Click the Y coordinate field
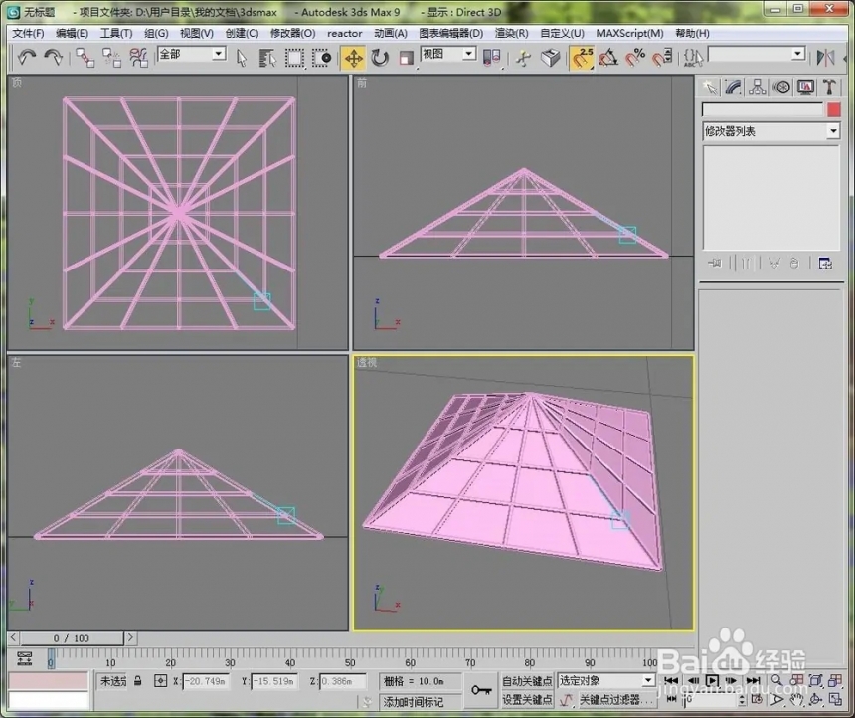 pyautogui.click(x=274, y=681)
